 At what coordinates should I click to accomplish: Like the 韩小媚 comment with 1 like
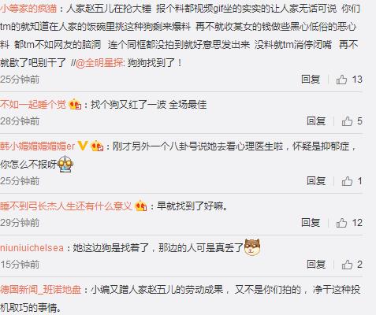pos(347,181)
